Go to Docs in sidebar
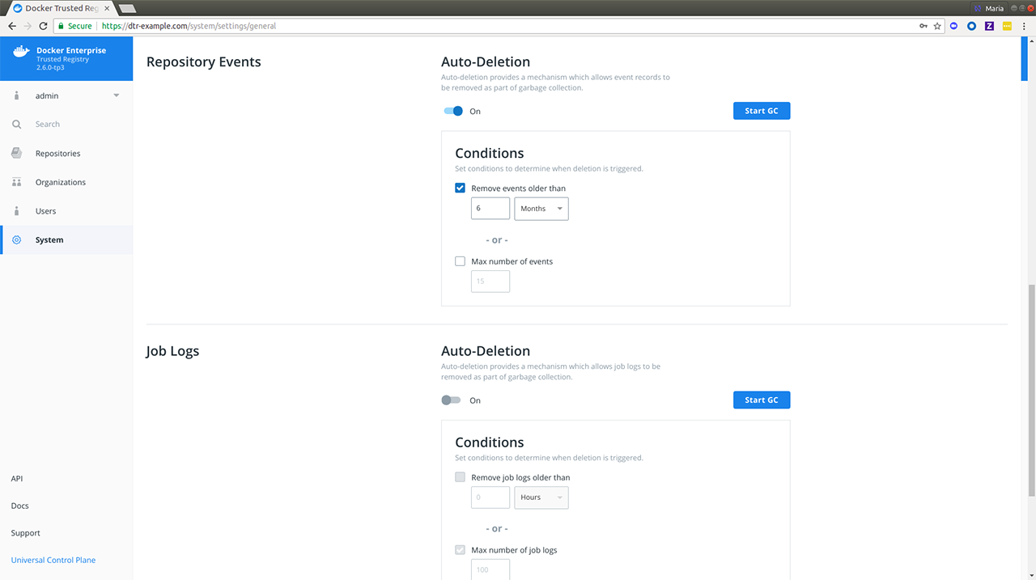The width and height of the screenshot is (1036, 580). click(x=20, y=506)
